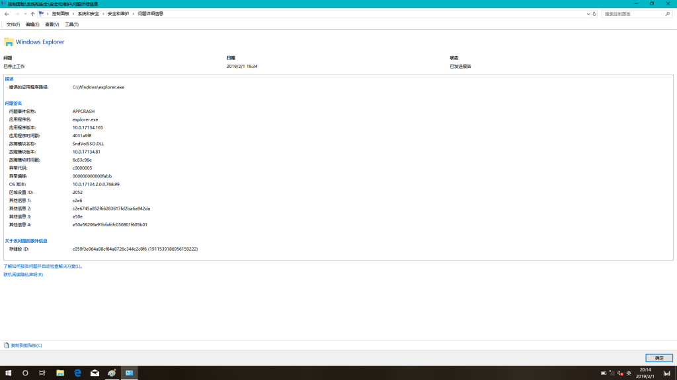Click the refresh icon in the address bar
Image resolution: width=677 pixels, height=380 pixels.
[594, 14]
